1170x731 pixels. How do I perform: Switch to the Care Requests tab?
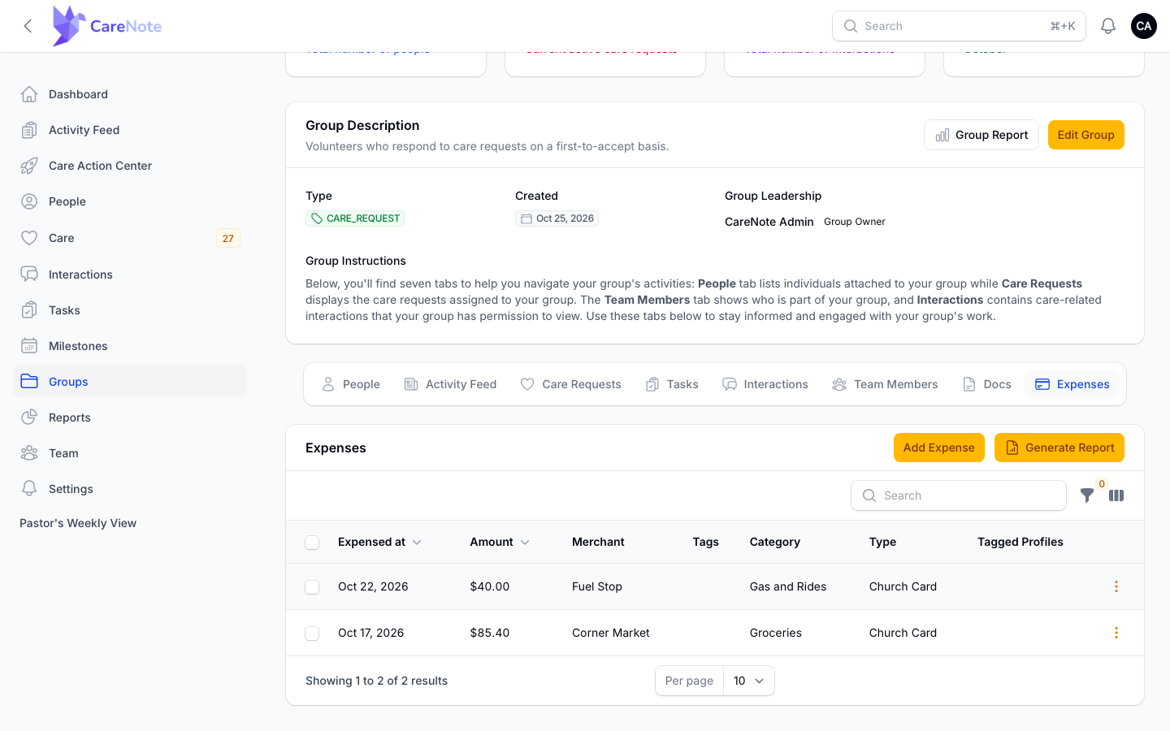(x=570, y=384)
